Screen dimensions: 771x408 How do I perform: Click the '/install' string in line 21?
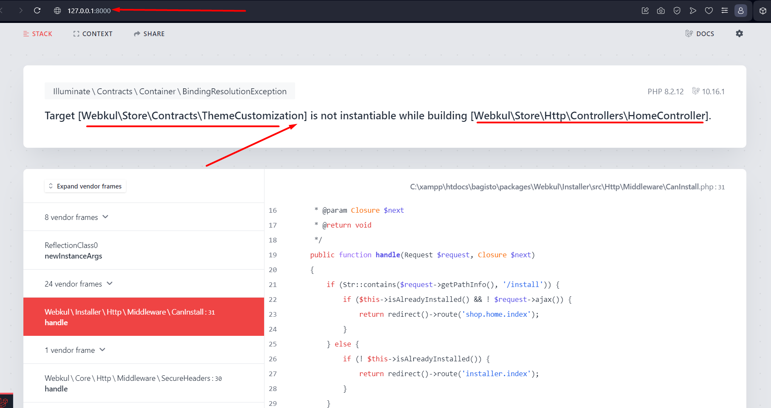coord(523,284)
